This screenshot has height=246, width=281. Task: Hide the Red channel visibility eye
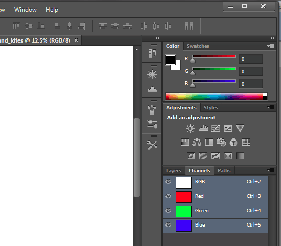[x=168, y=196]
